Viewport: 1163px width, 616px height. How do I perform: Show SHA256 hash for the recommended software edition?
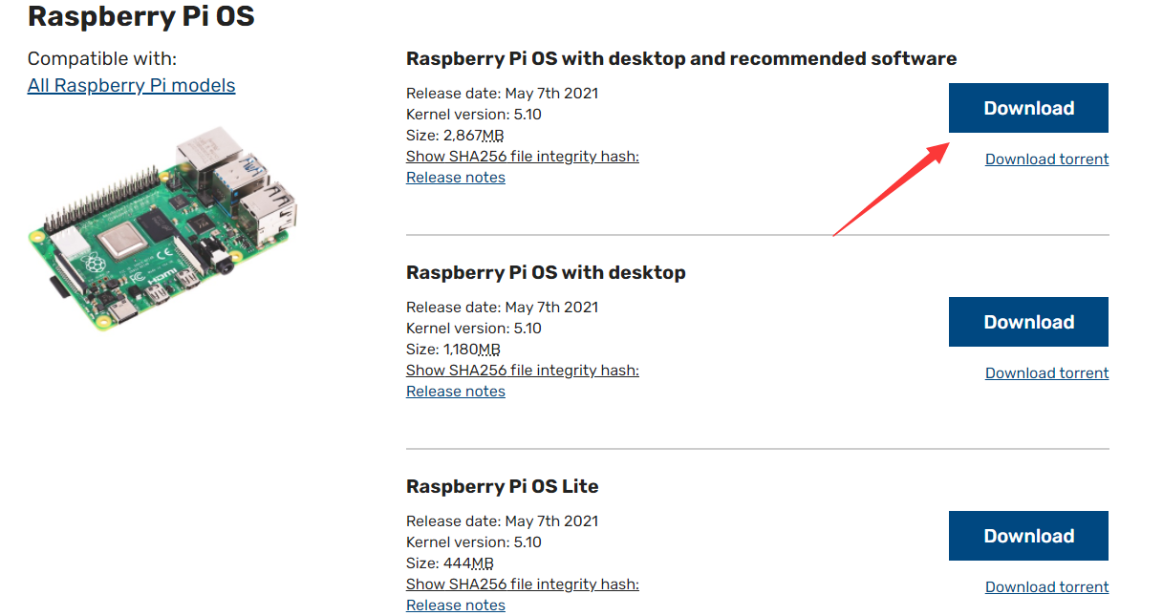[x=523, y=157]
